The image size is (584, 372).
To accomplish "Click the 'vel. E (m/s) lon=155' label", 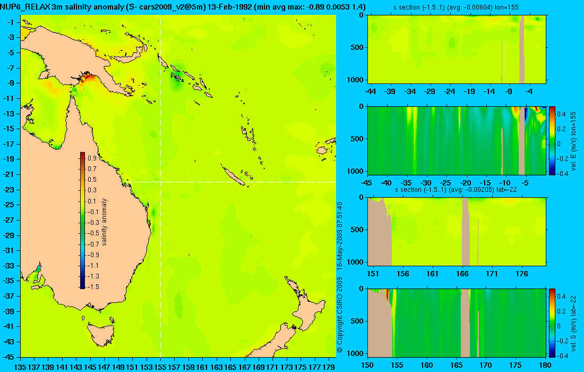I will (573, 140).
